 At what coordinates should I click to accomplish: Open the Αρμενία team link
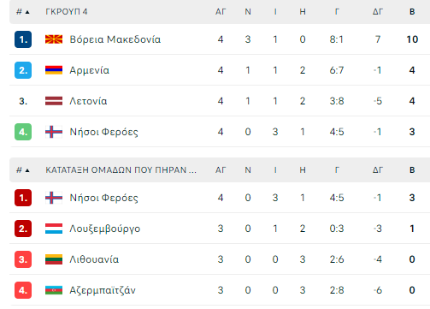pyautogui.click(x=89, y=70)
